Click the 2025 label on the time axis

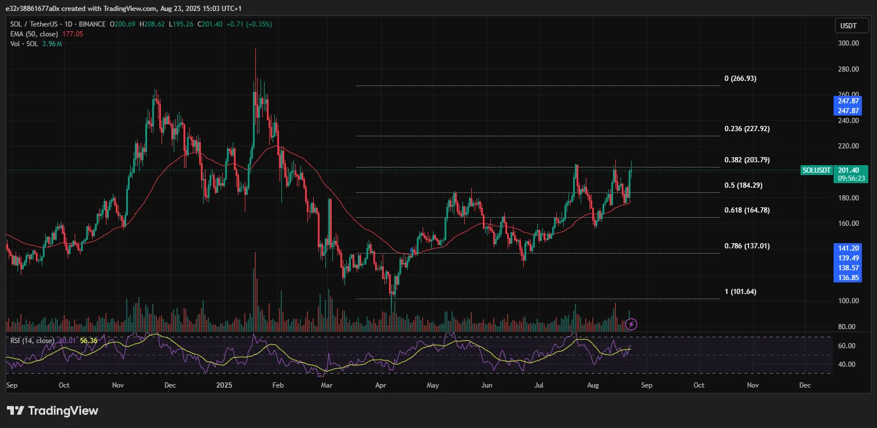[x=224, y=385]
